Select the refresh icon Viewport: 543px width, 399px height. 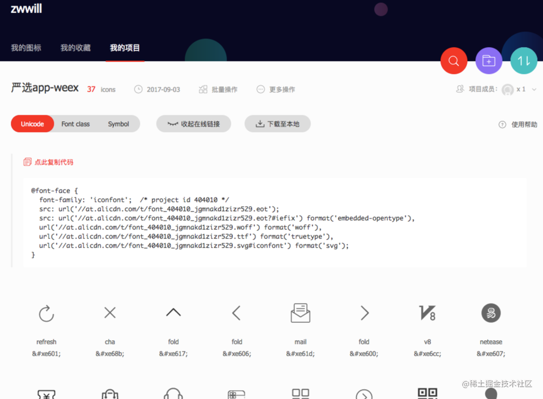[x=46, y=313]
